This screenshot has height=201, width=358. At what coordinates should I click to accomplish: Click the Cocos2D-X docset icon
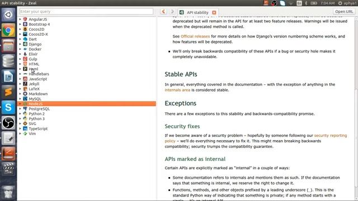click(x=25, y=34)
